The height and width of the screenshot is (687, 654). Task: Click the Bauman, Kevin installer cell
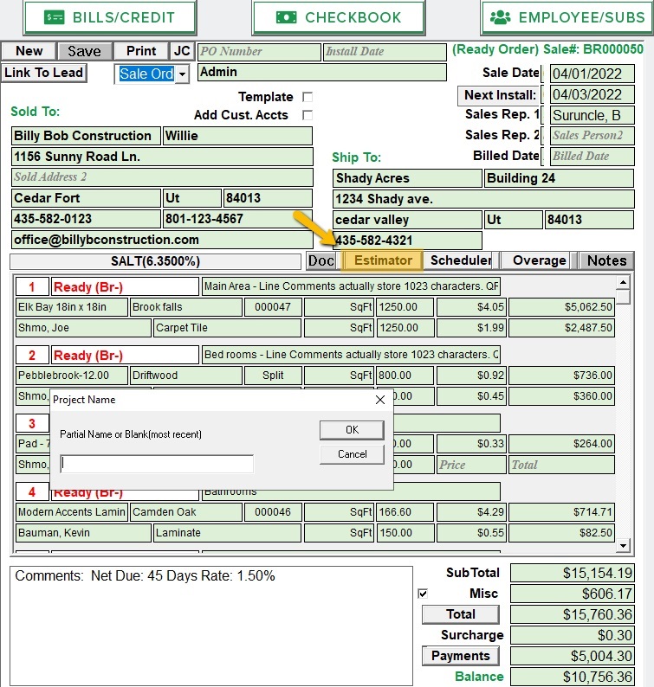pyautogui.click(x=83, y=533)
